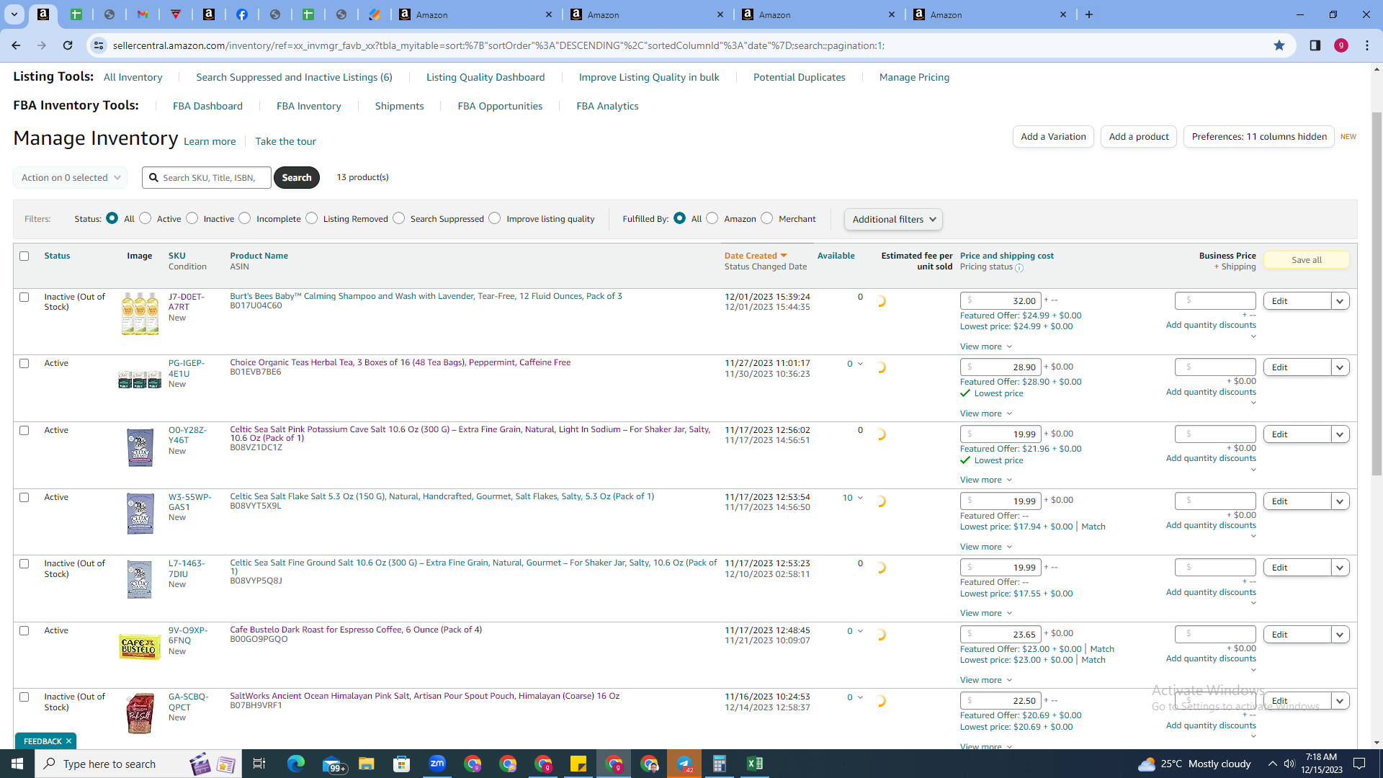The width and height of the screenshot is (1383, 778).
Task: Open the Action on 0 selected dropdown
Action: 71,178
